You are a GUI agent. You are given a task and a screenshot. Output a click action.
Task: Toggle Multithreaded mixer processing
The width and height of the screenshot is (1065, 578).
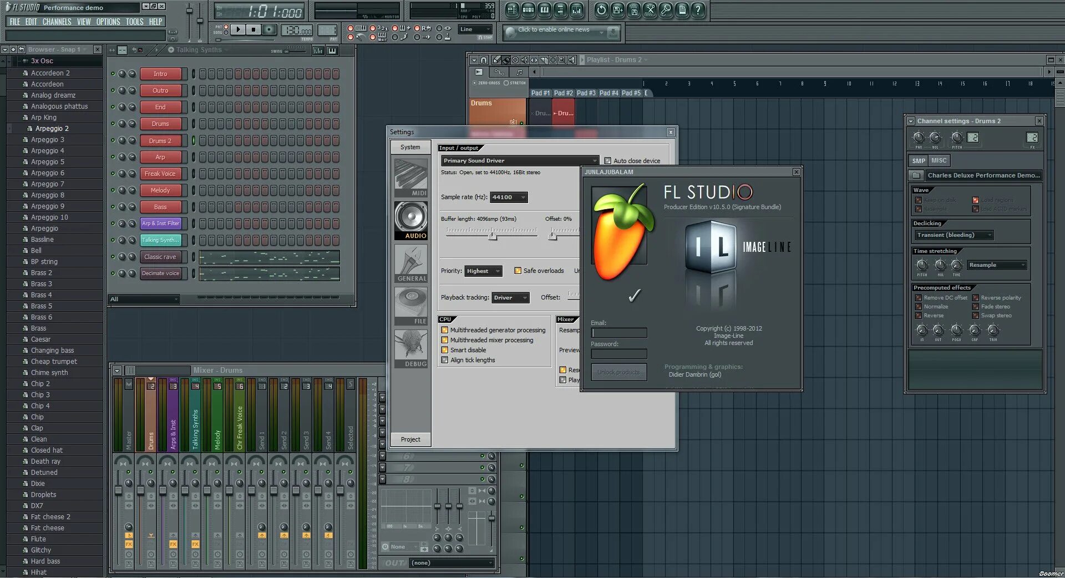(x=445, y=340)
